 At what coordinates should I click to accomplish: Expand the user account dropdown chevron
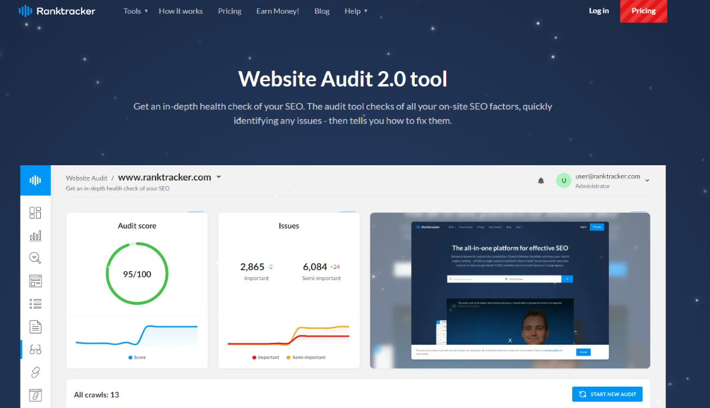tap(647, 181)
